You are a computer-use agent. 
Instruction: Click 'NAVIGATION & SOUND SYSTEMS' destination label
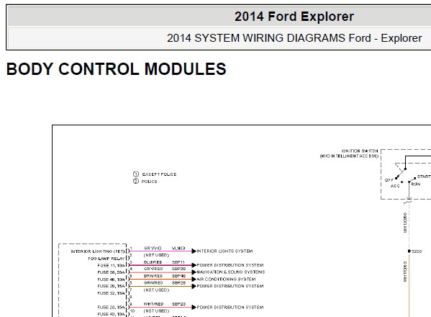pos(231,272)
